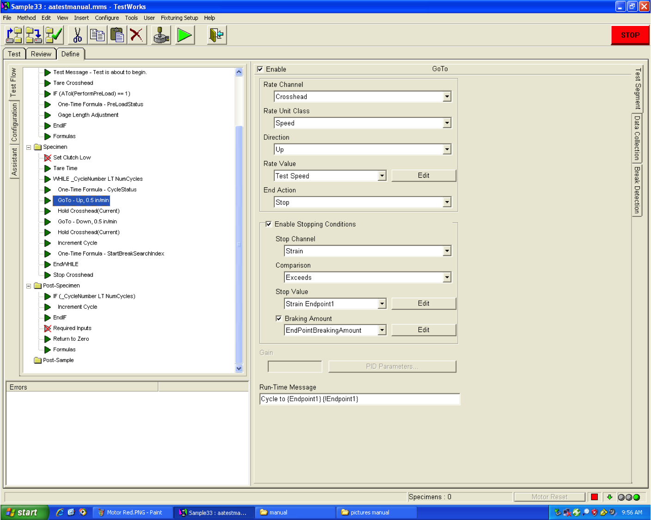The width and height of the screenshot is (651, 520).
Task: Click the load frame handset icon
Action: [x=161, y=35]
